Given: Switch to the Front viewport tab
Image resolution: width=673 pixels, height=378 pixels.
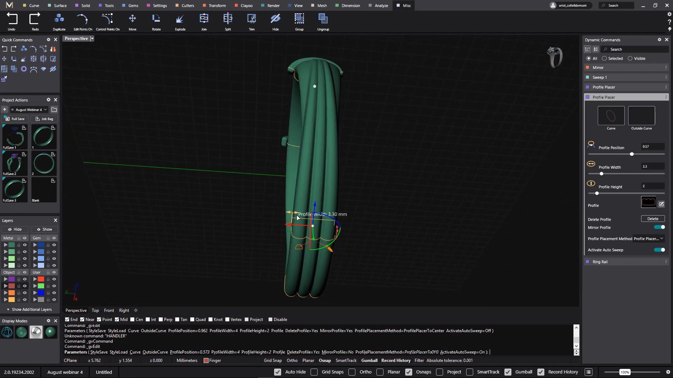Looking at the screenshot, I should [109, 310].
